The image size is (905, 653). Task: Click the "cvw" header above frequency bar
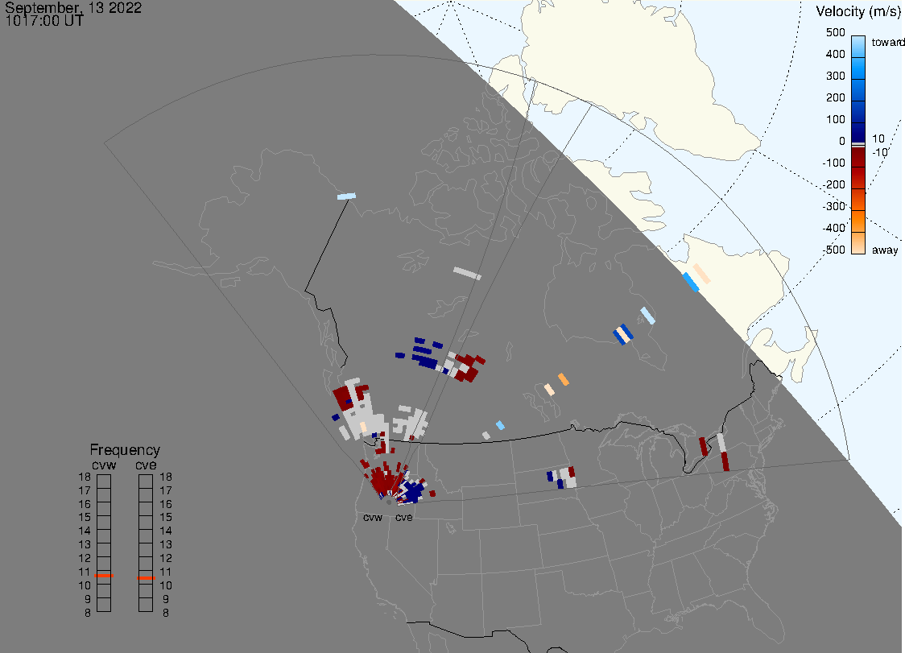click(104, 465)
